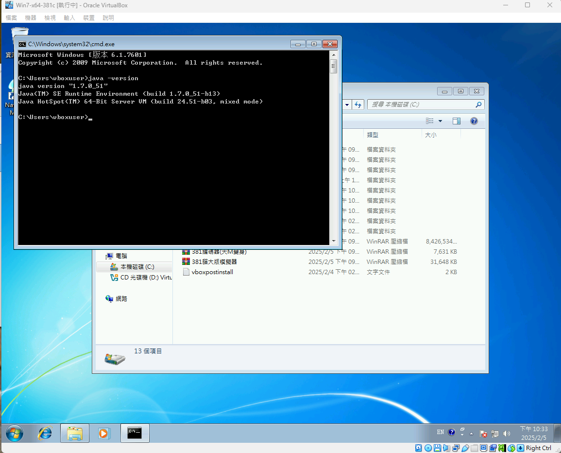Click the VirtualBox keyboard capture arrow icon

pyautogui.click(x=521, y=448)
